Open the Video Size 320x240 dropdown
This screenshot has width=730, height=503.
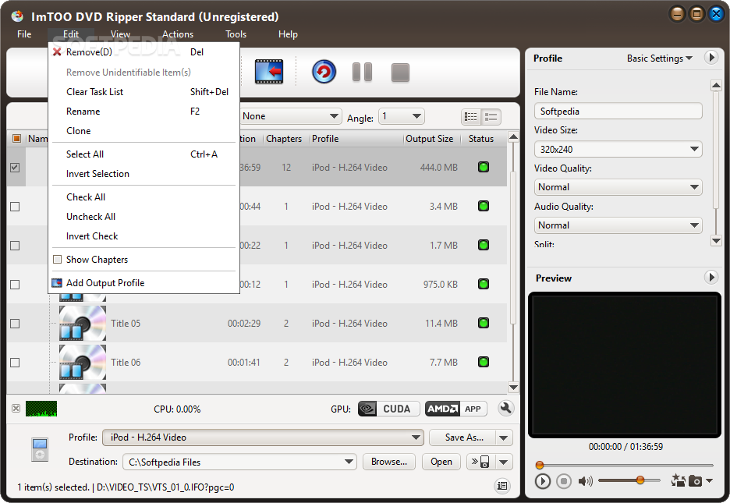tap(618, 150)
